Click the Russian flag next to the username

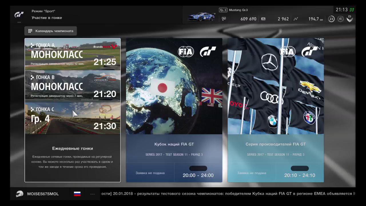pyautogui.click(x=77, y=194)
